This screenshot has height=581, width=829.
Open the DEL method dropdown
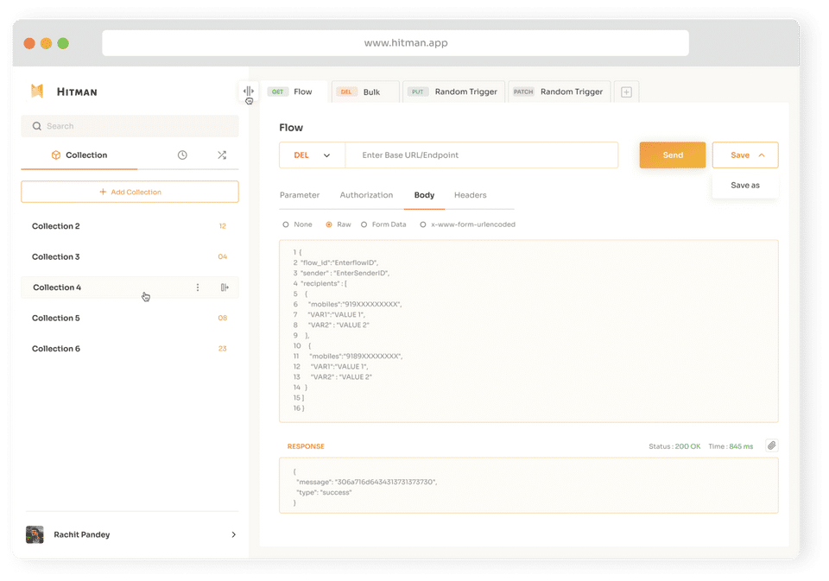(312, 155)
